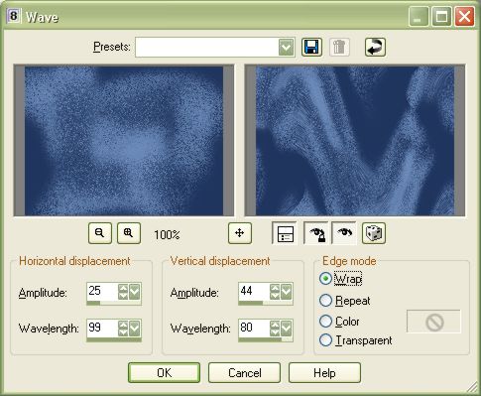Click the Navigate four-arrow pan icon
Screen dimensions: 481x396
pyautogui.click(x=240, y=233)
